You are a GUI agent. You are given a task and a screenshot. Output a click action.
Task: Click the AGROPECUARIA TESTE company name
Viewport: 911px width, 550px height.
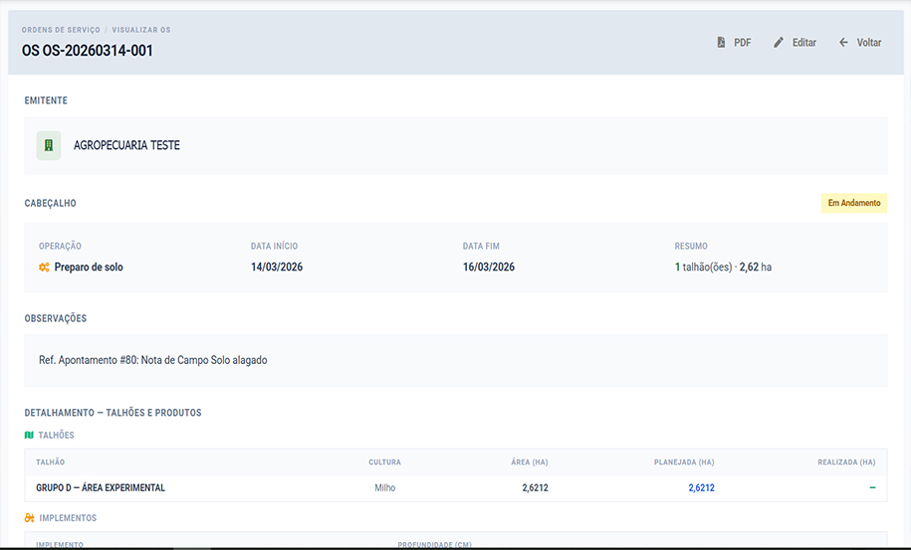coord(126,145)
